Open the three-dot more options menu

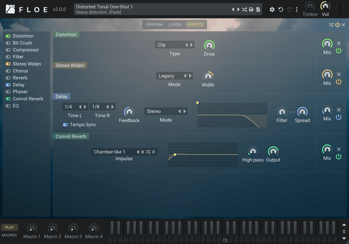pos(297,10)
